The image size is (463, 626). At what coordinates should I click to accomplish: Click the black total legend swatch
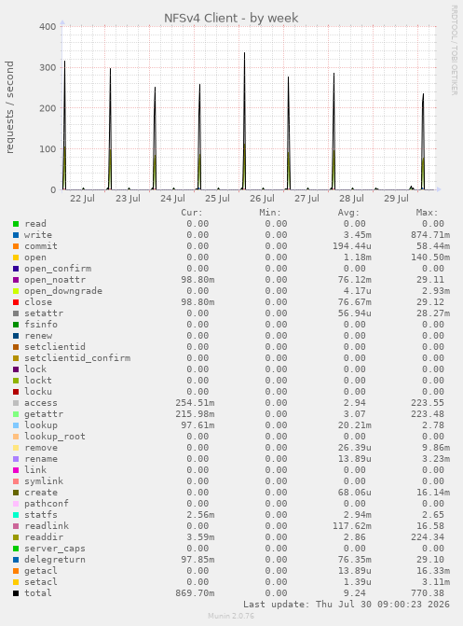pyautogui.click(x=16, y=593)
